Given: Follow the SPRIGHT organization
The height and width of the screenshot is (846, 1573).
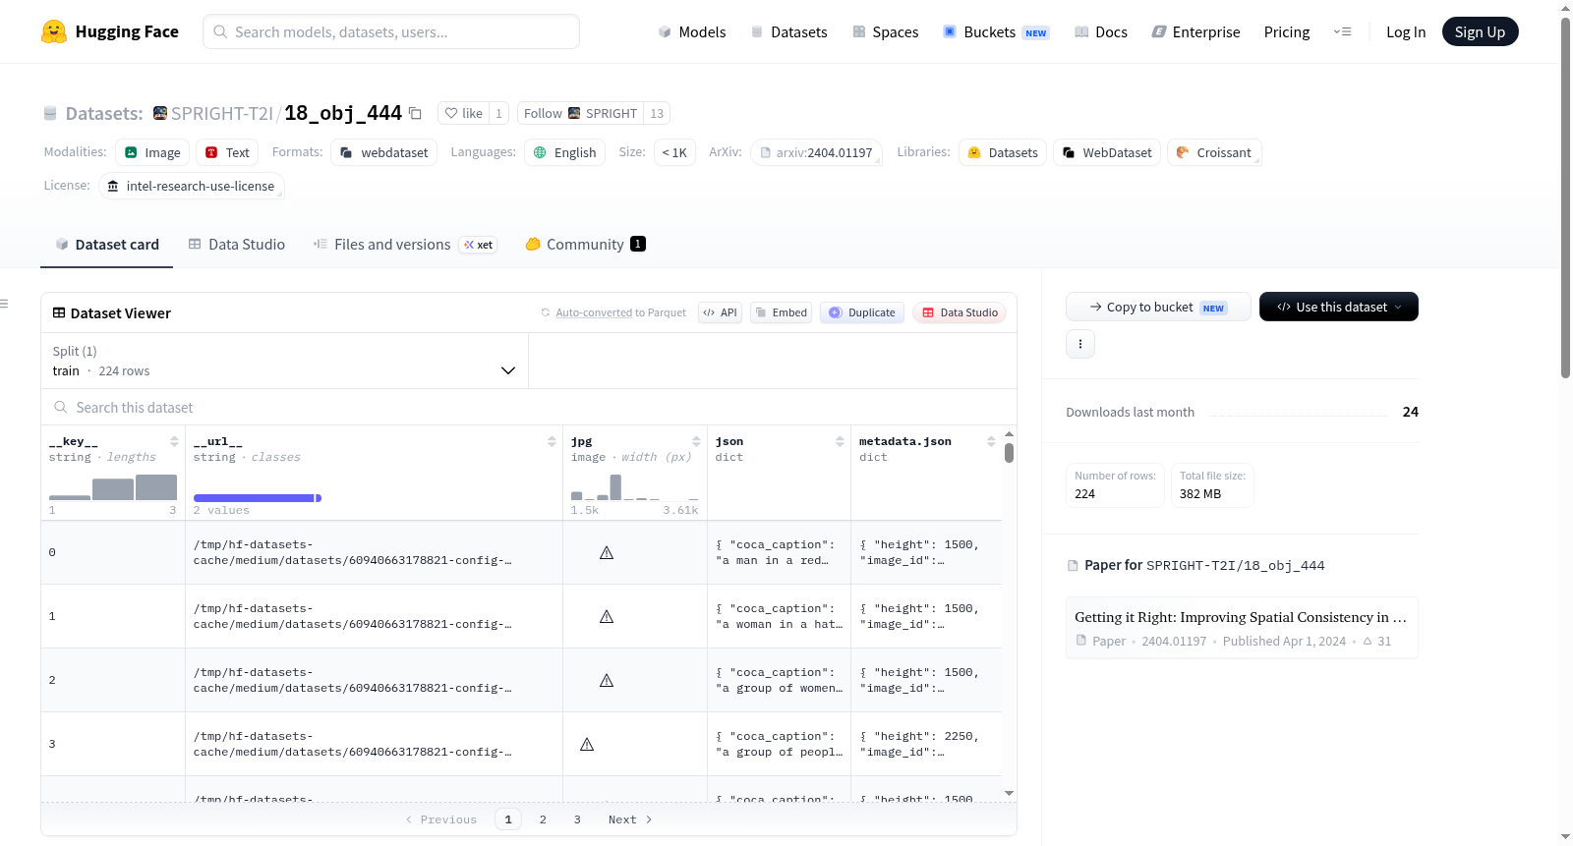Looking at the screenshot, I should click(x=580, y=113).
